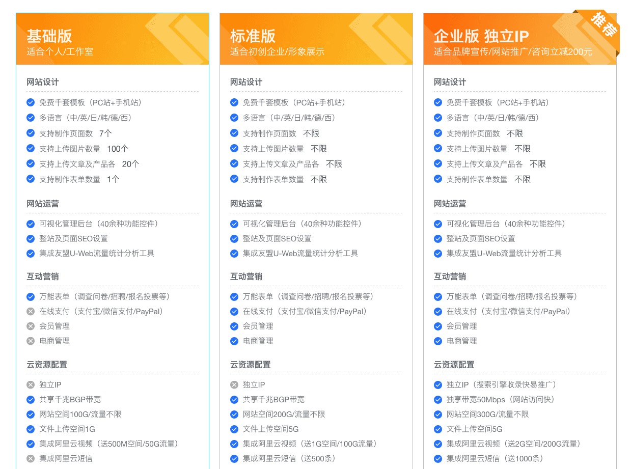Click the 适合个人/工作室 subtitle
631x469 pixels.
[60, 51]
